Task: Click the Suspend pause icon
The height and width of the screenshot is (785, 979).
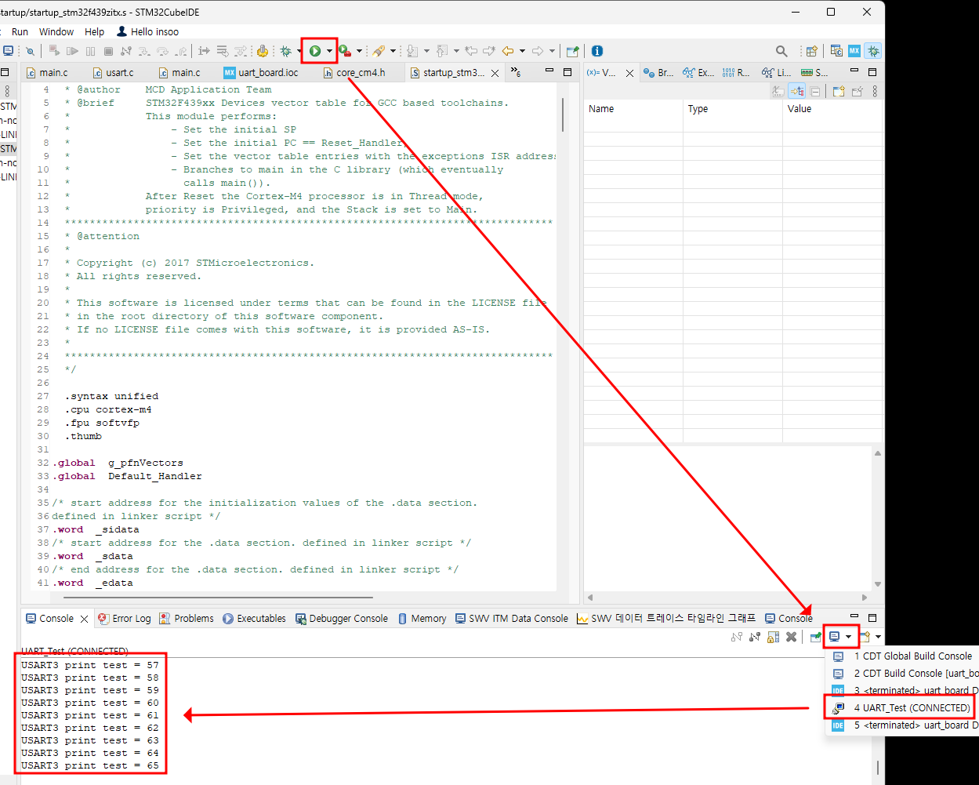Action: point(90,51)
